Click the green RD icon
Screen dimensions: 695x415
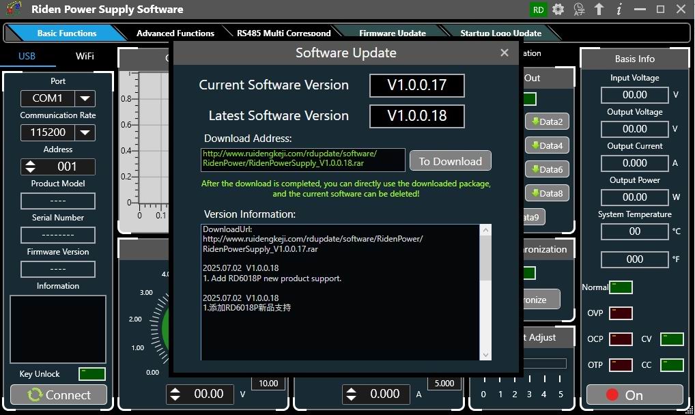(x=539, y=10)
